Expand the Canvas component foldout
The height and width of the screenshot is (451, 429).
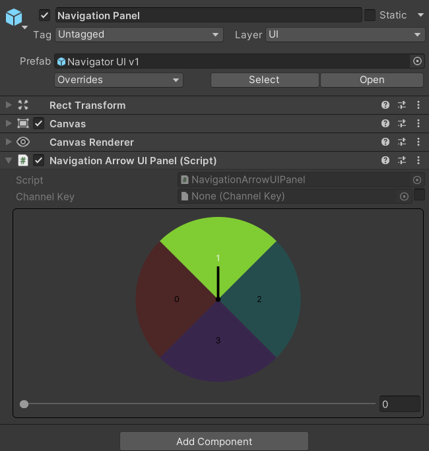(x=9, y=123)
